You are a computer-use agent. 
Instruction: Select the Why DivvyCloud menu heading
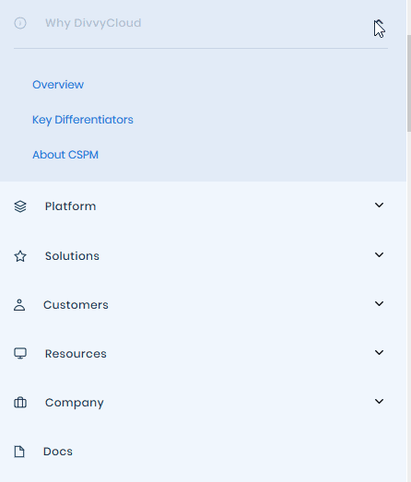[x=93, y=23]
